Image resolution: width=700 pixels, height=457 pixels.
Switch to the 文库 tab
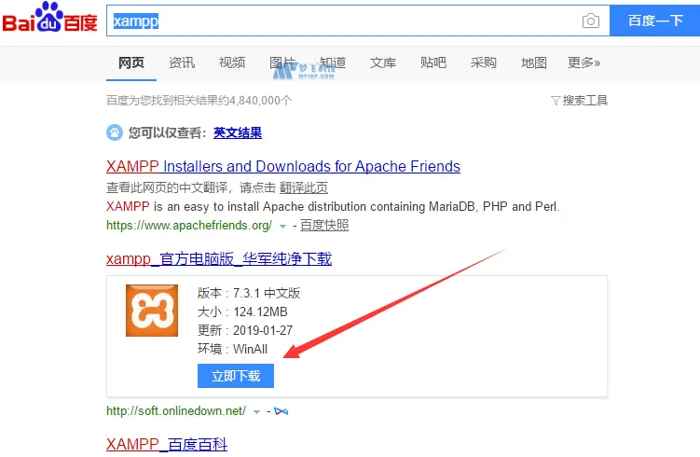(383, 62)
